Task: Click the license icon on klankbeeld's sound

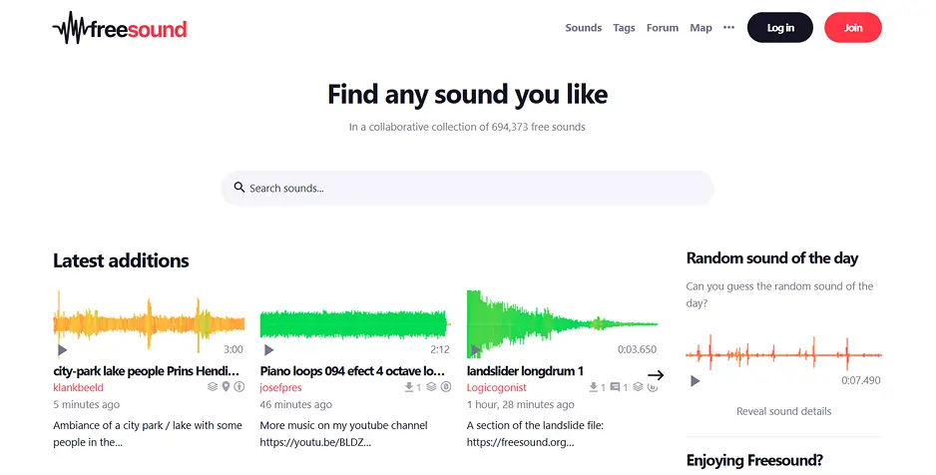Action: tap(239, 386)
